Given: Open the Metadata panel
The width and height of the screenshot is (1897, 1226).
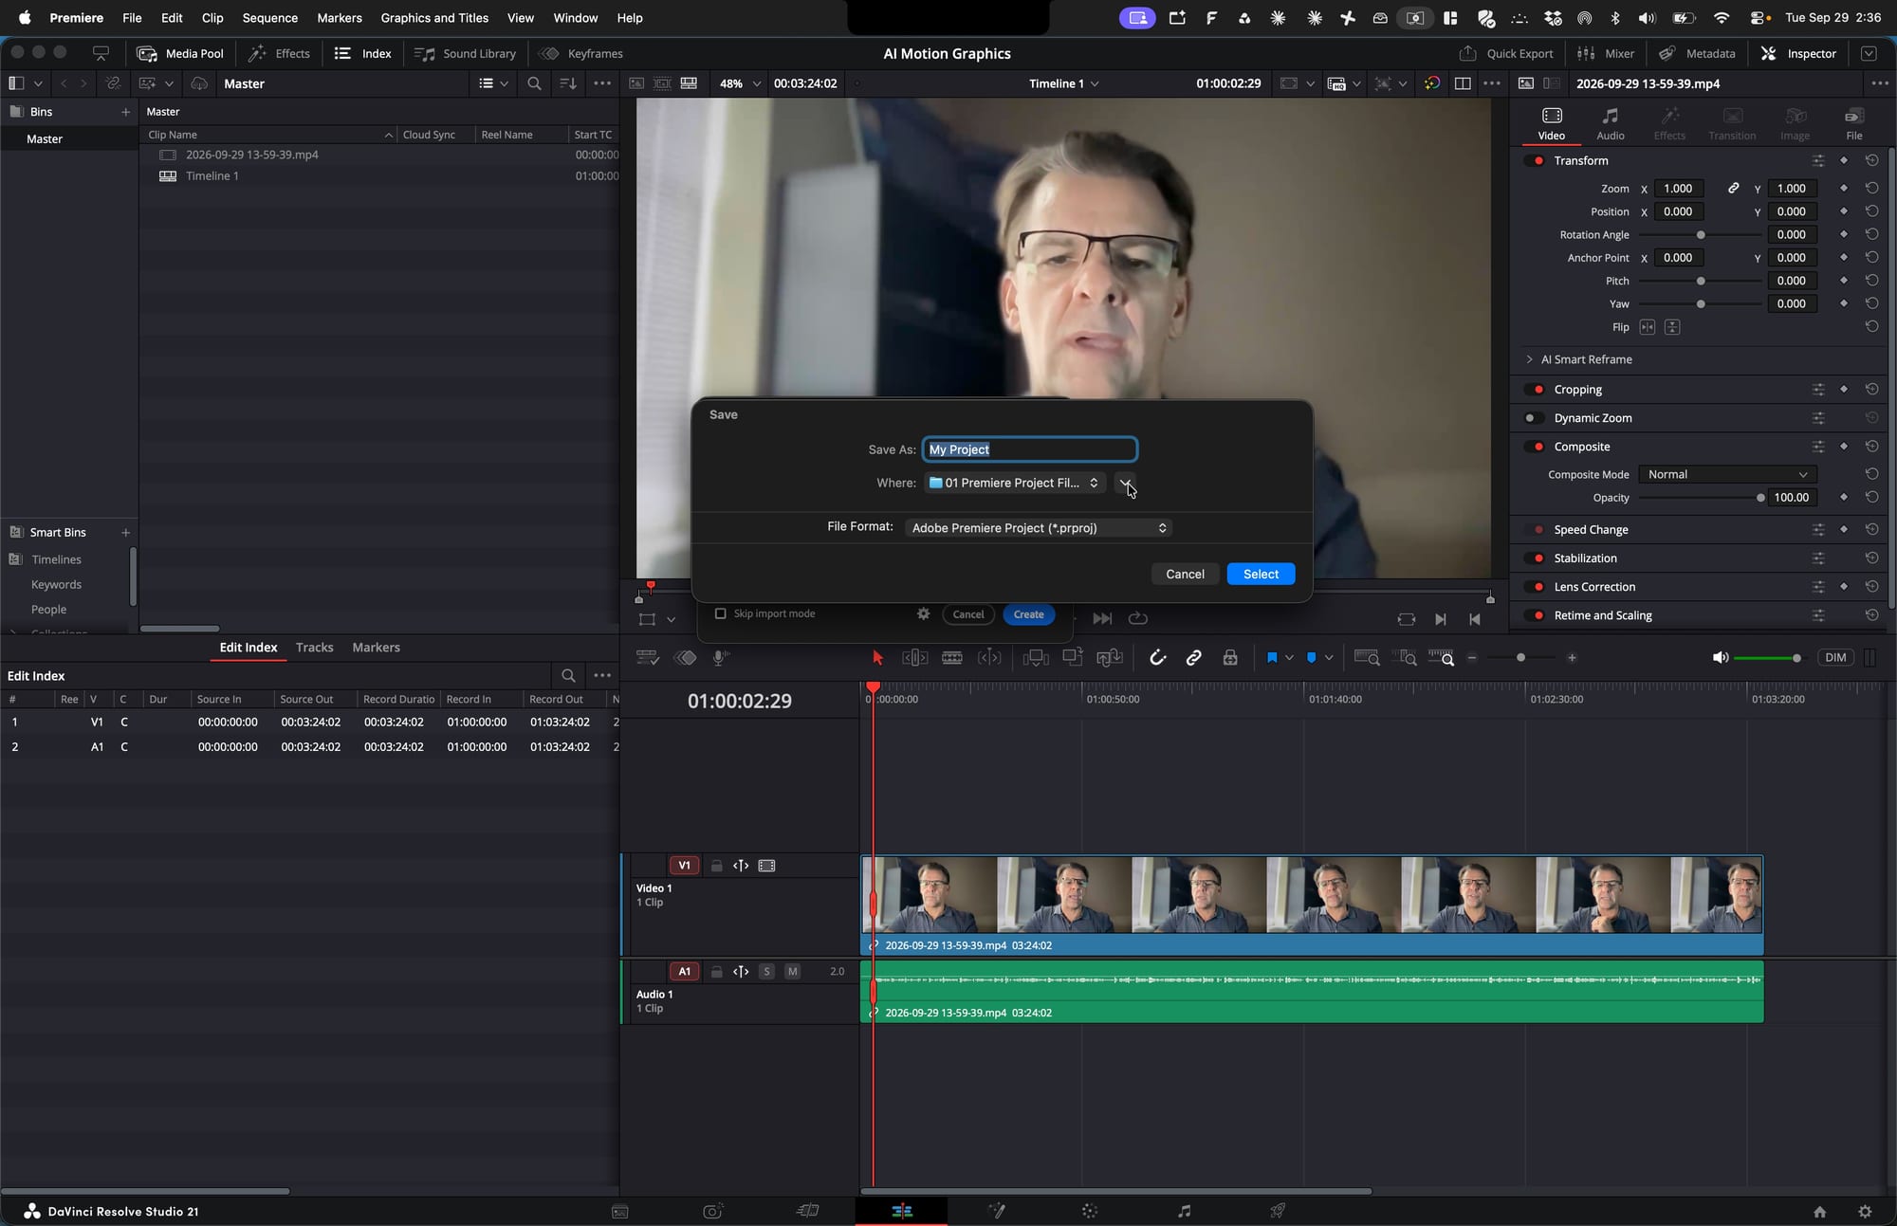Looking at the screenshot, I should coord(1697,54).
